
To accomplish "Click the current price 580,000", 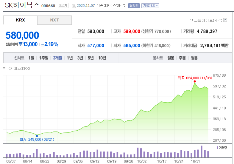I will 22,35.
